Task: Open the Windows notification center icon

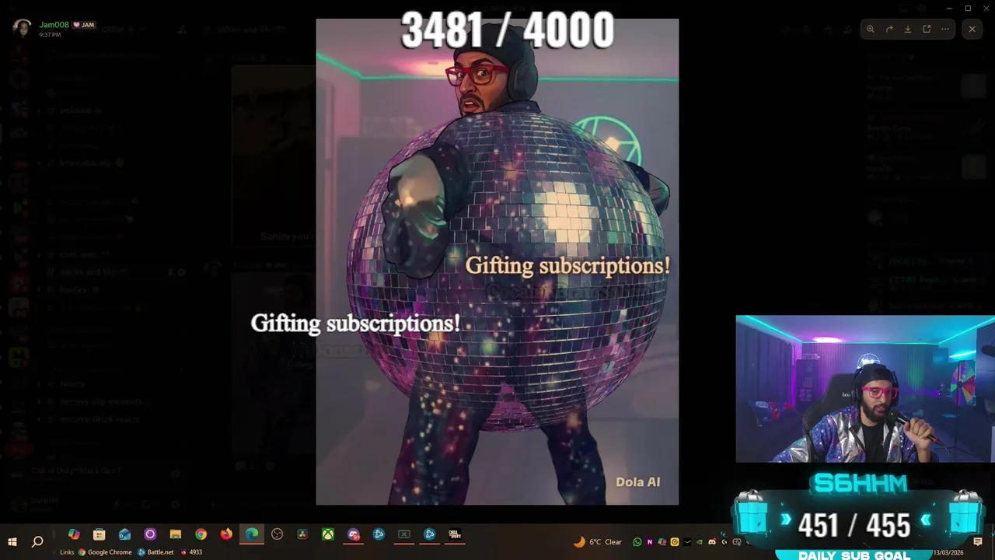Action: 978,542
